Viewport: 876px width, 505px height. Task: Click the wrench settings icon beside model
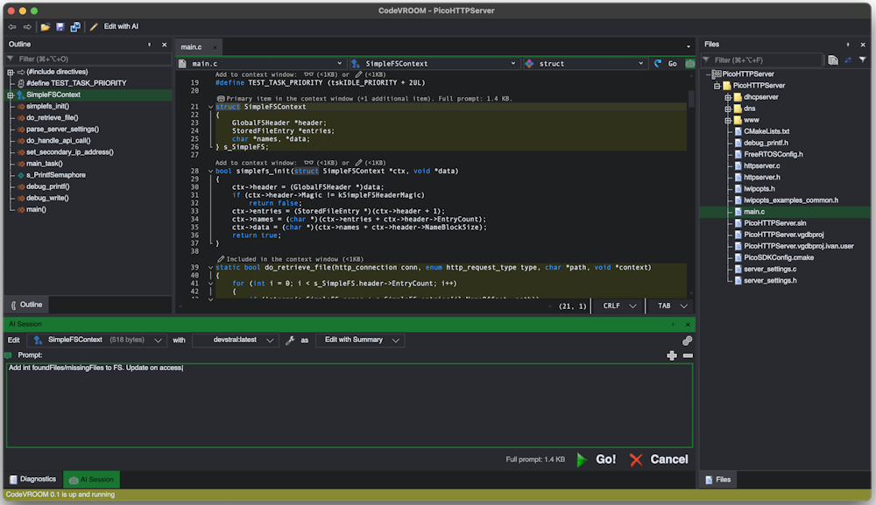tap(290, 340)
